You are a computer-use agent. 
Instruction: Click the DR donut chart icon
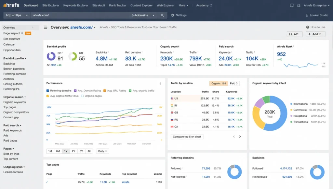tap(51, 56)
